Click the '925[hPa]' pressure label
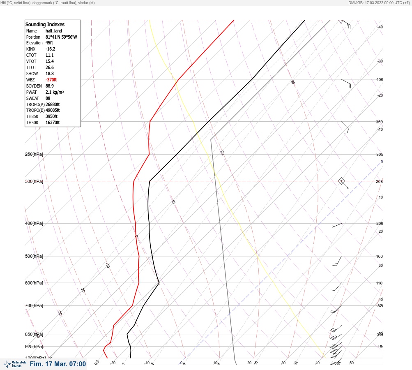412x370 pixels. click(34, 347)
